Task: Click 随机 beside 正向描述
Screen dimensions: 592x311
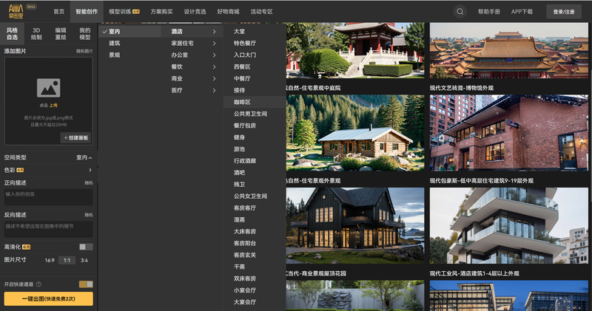Action: pyautogui.click(x=89, y=182)
